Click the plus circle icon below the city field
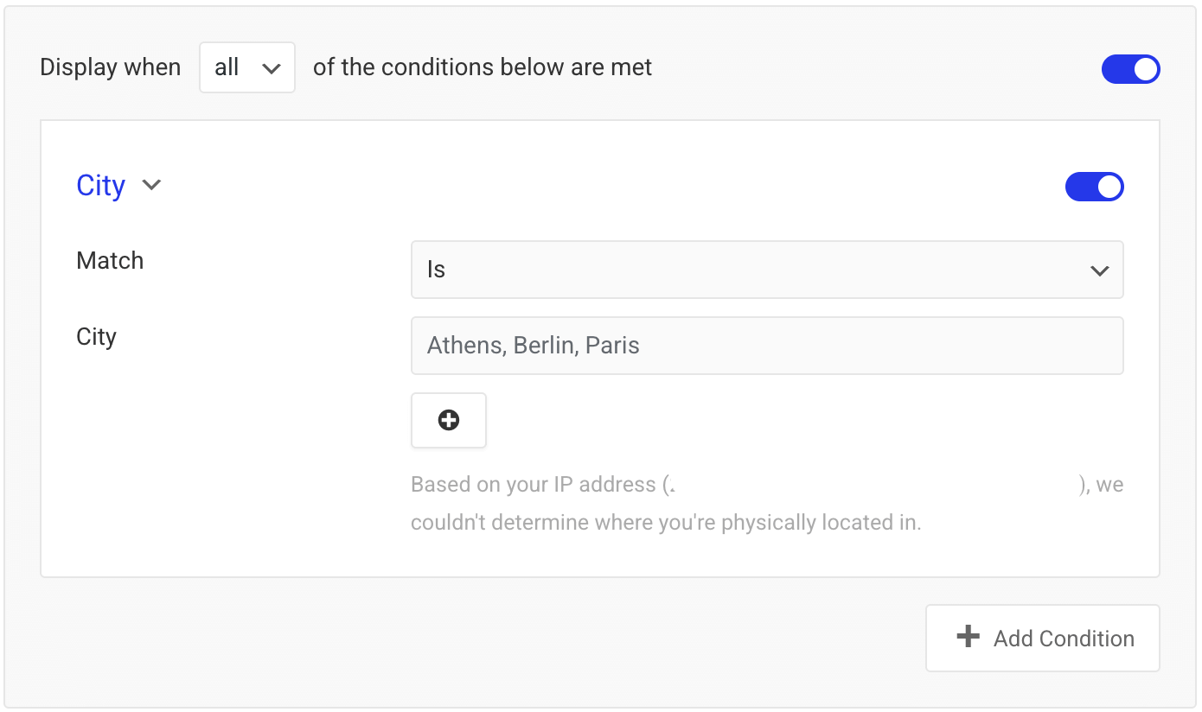 [x=449, y=420]
